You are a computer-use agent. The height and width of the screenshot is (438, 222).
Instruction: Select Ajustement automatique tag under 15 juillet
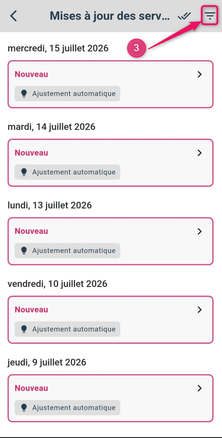pyautogui.click(x=67, y=93)
